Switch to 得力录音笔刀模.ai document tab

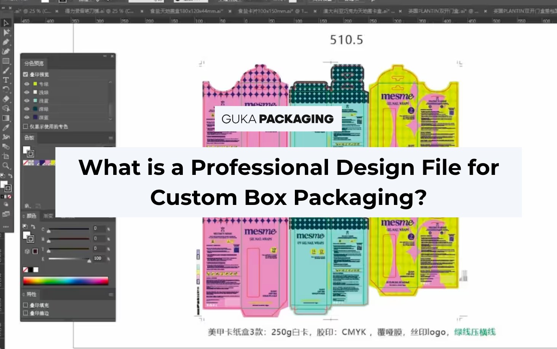pos(99,11)
